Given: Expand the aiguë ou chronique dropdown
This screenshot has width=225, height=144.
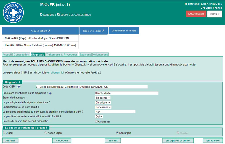Looking at the screenshot, I should pos(103,103).
